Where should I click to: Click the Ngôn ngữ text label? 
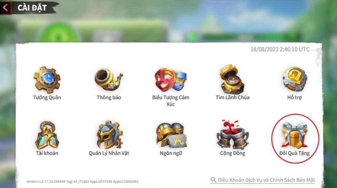tap(171, 153)
